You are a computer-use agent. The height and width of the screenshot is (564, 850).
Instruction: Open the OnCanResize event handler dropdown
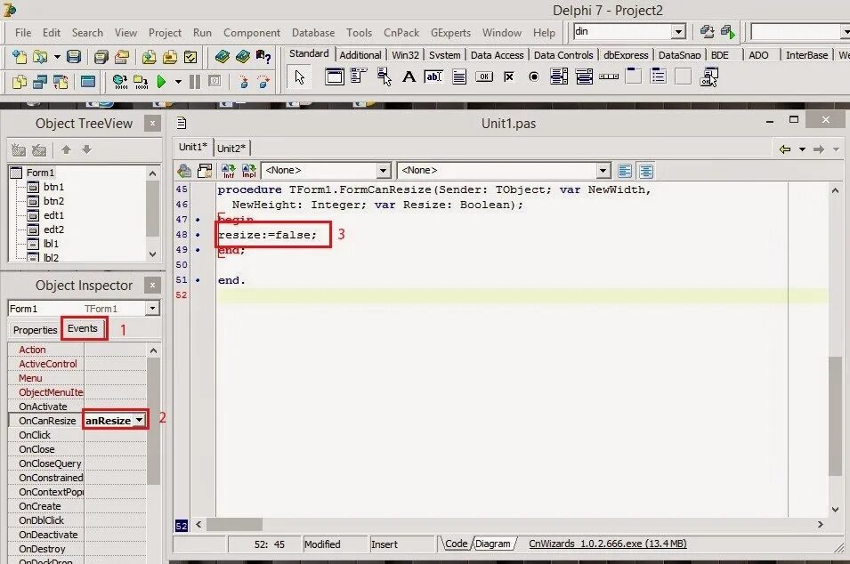coord(140,420)
